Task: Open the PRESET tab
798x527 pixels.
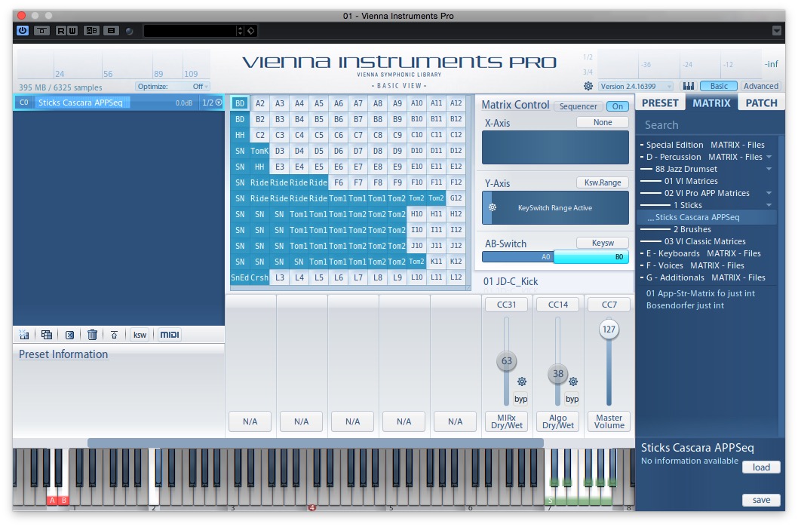Action: coord(660,103)
